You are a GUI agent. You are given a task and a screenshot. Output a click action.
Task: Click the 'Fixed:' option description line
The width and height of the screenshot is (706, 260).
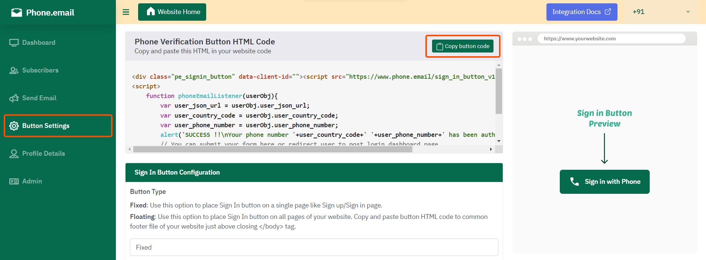[256, 205]
